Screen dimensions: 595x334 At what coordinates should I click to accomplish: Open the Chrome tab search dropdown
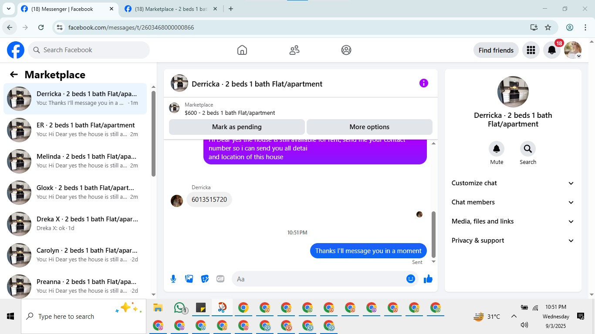pyautogui.click(x=8, y=9)
